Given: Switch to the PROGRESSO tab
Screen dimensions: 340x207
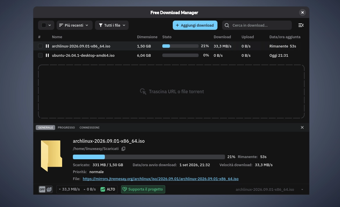Looking at the screenshot, I should (66, 127).
